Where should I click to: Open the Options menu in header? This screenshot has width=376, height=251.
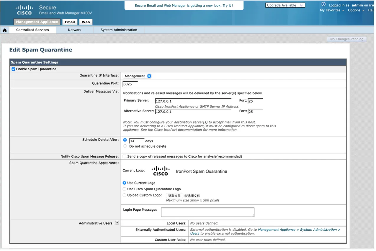355,10
